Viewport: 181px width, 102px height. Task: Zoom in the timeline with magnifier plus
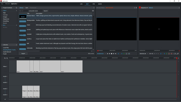[x=5, y=58]
